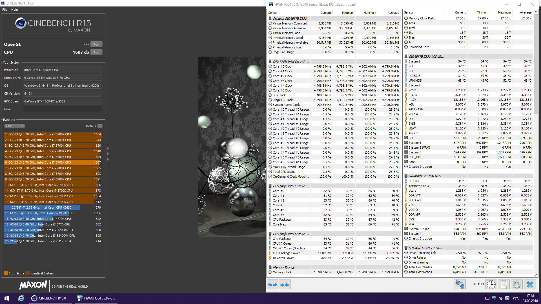The height and width of the screenshot is (304, 541).
Task: Run the OpenGL benchmark
Action: tap(96, 44)
